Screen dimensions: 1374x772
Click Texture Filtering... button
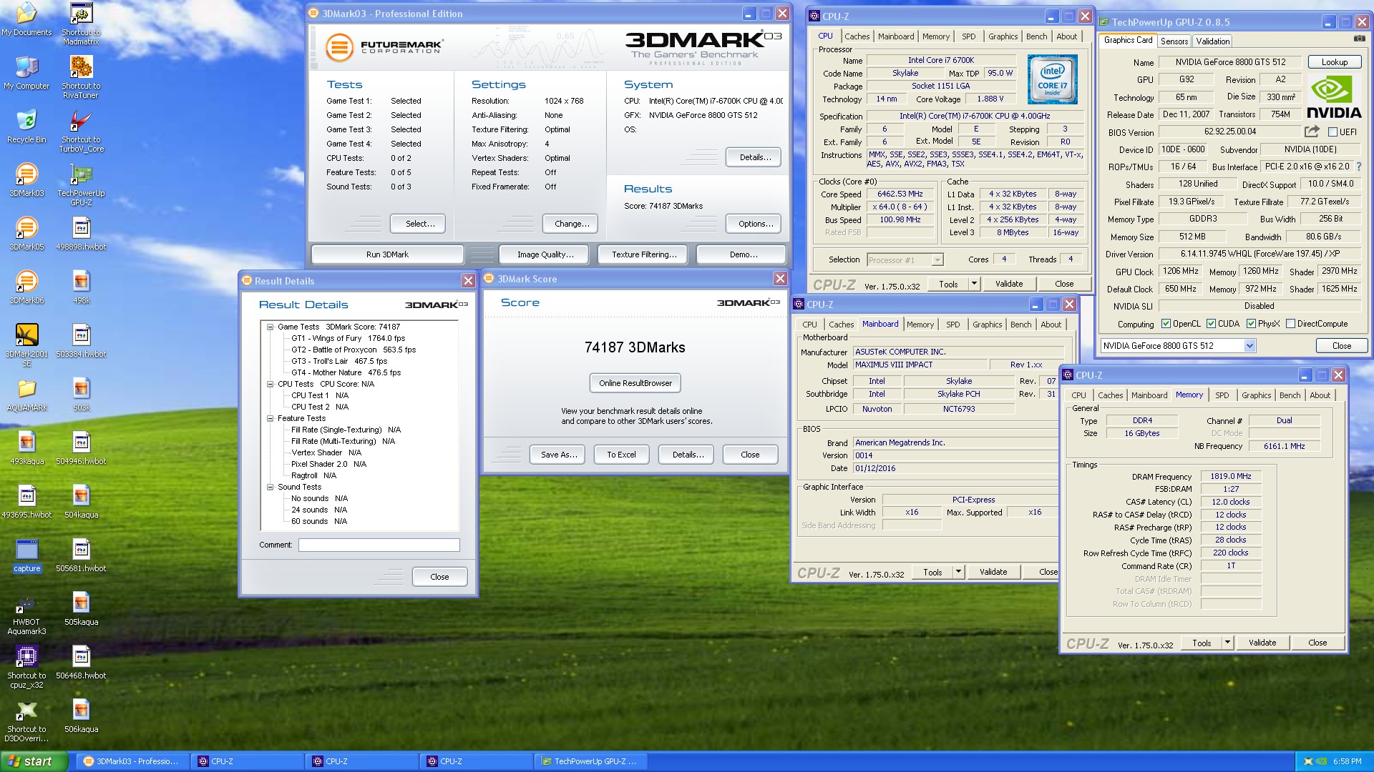point(643,254)
